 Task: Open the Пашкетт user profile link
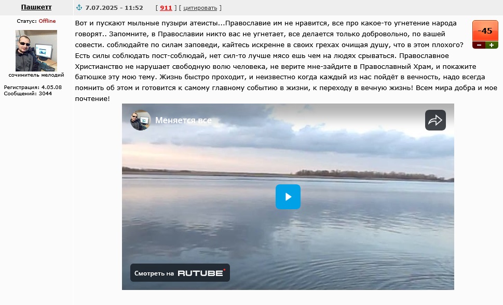point(36,7)
